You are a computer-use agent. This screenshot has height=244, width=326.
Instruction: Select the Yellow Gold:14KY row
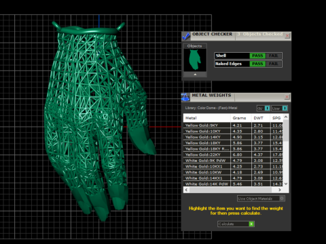click(x=233, y=137)
